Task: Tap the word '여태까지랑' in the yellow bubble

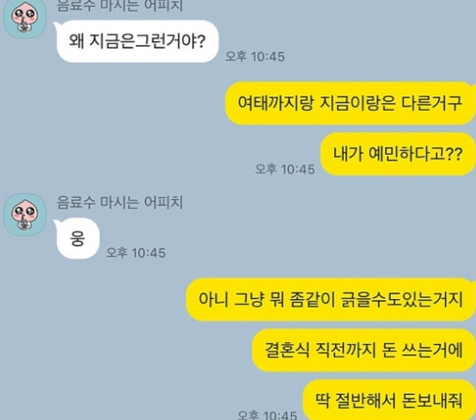Action: pos(275,103)
